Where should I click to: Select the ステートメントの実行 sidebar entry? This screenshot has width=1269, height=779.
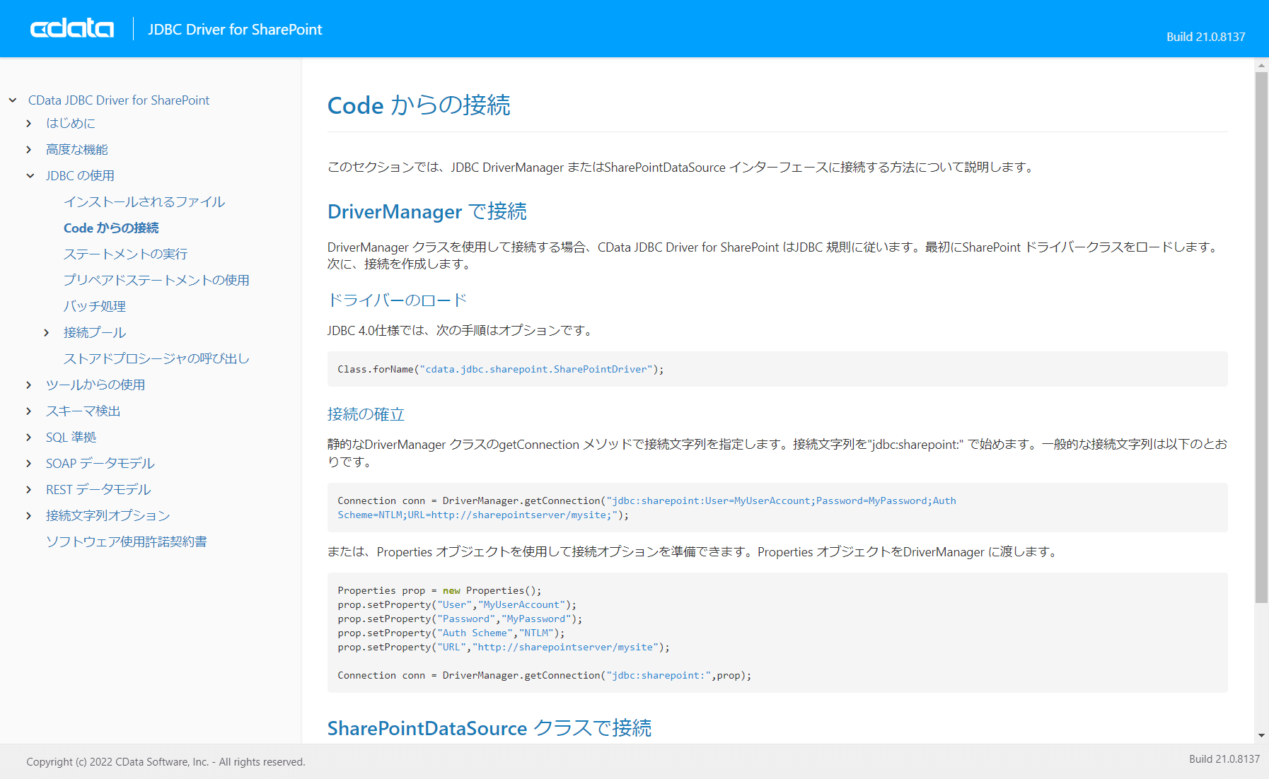pyautogui.click(x=124, y=254)
